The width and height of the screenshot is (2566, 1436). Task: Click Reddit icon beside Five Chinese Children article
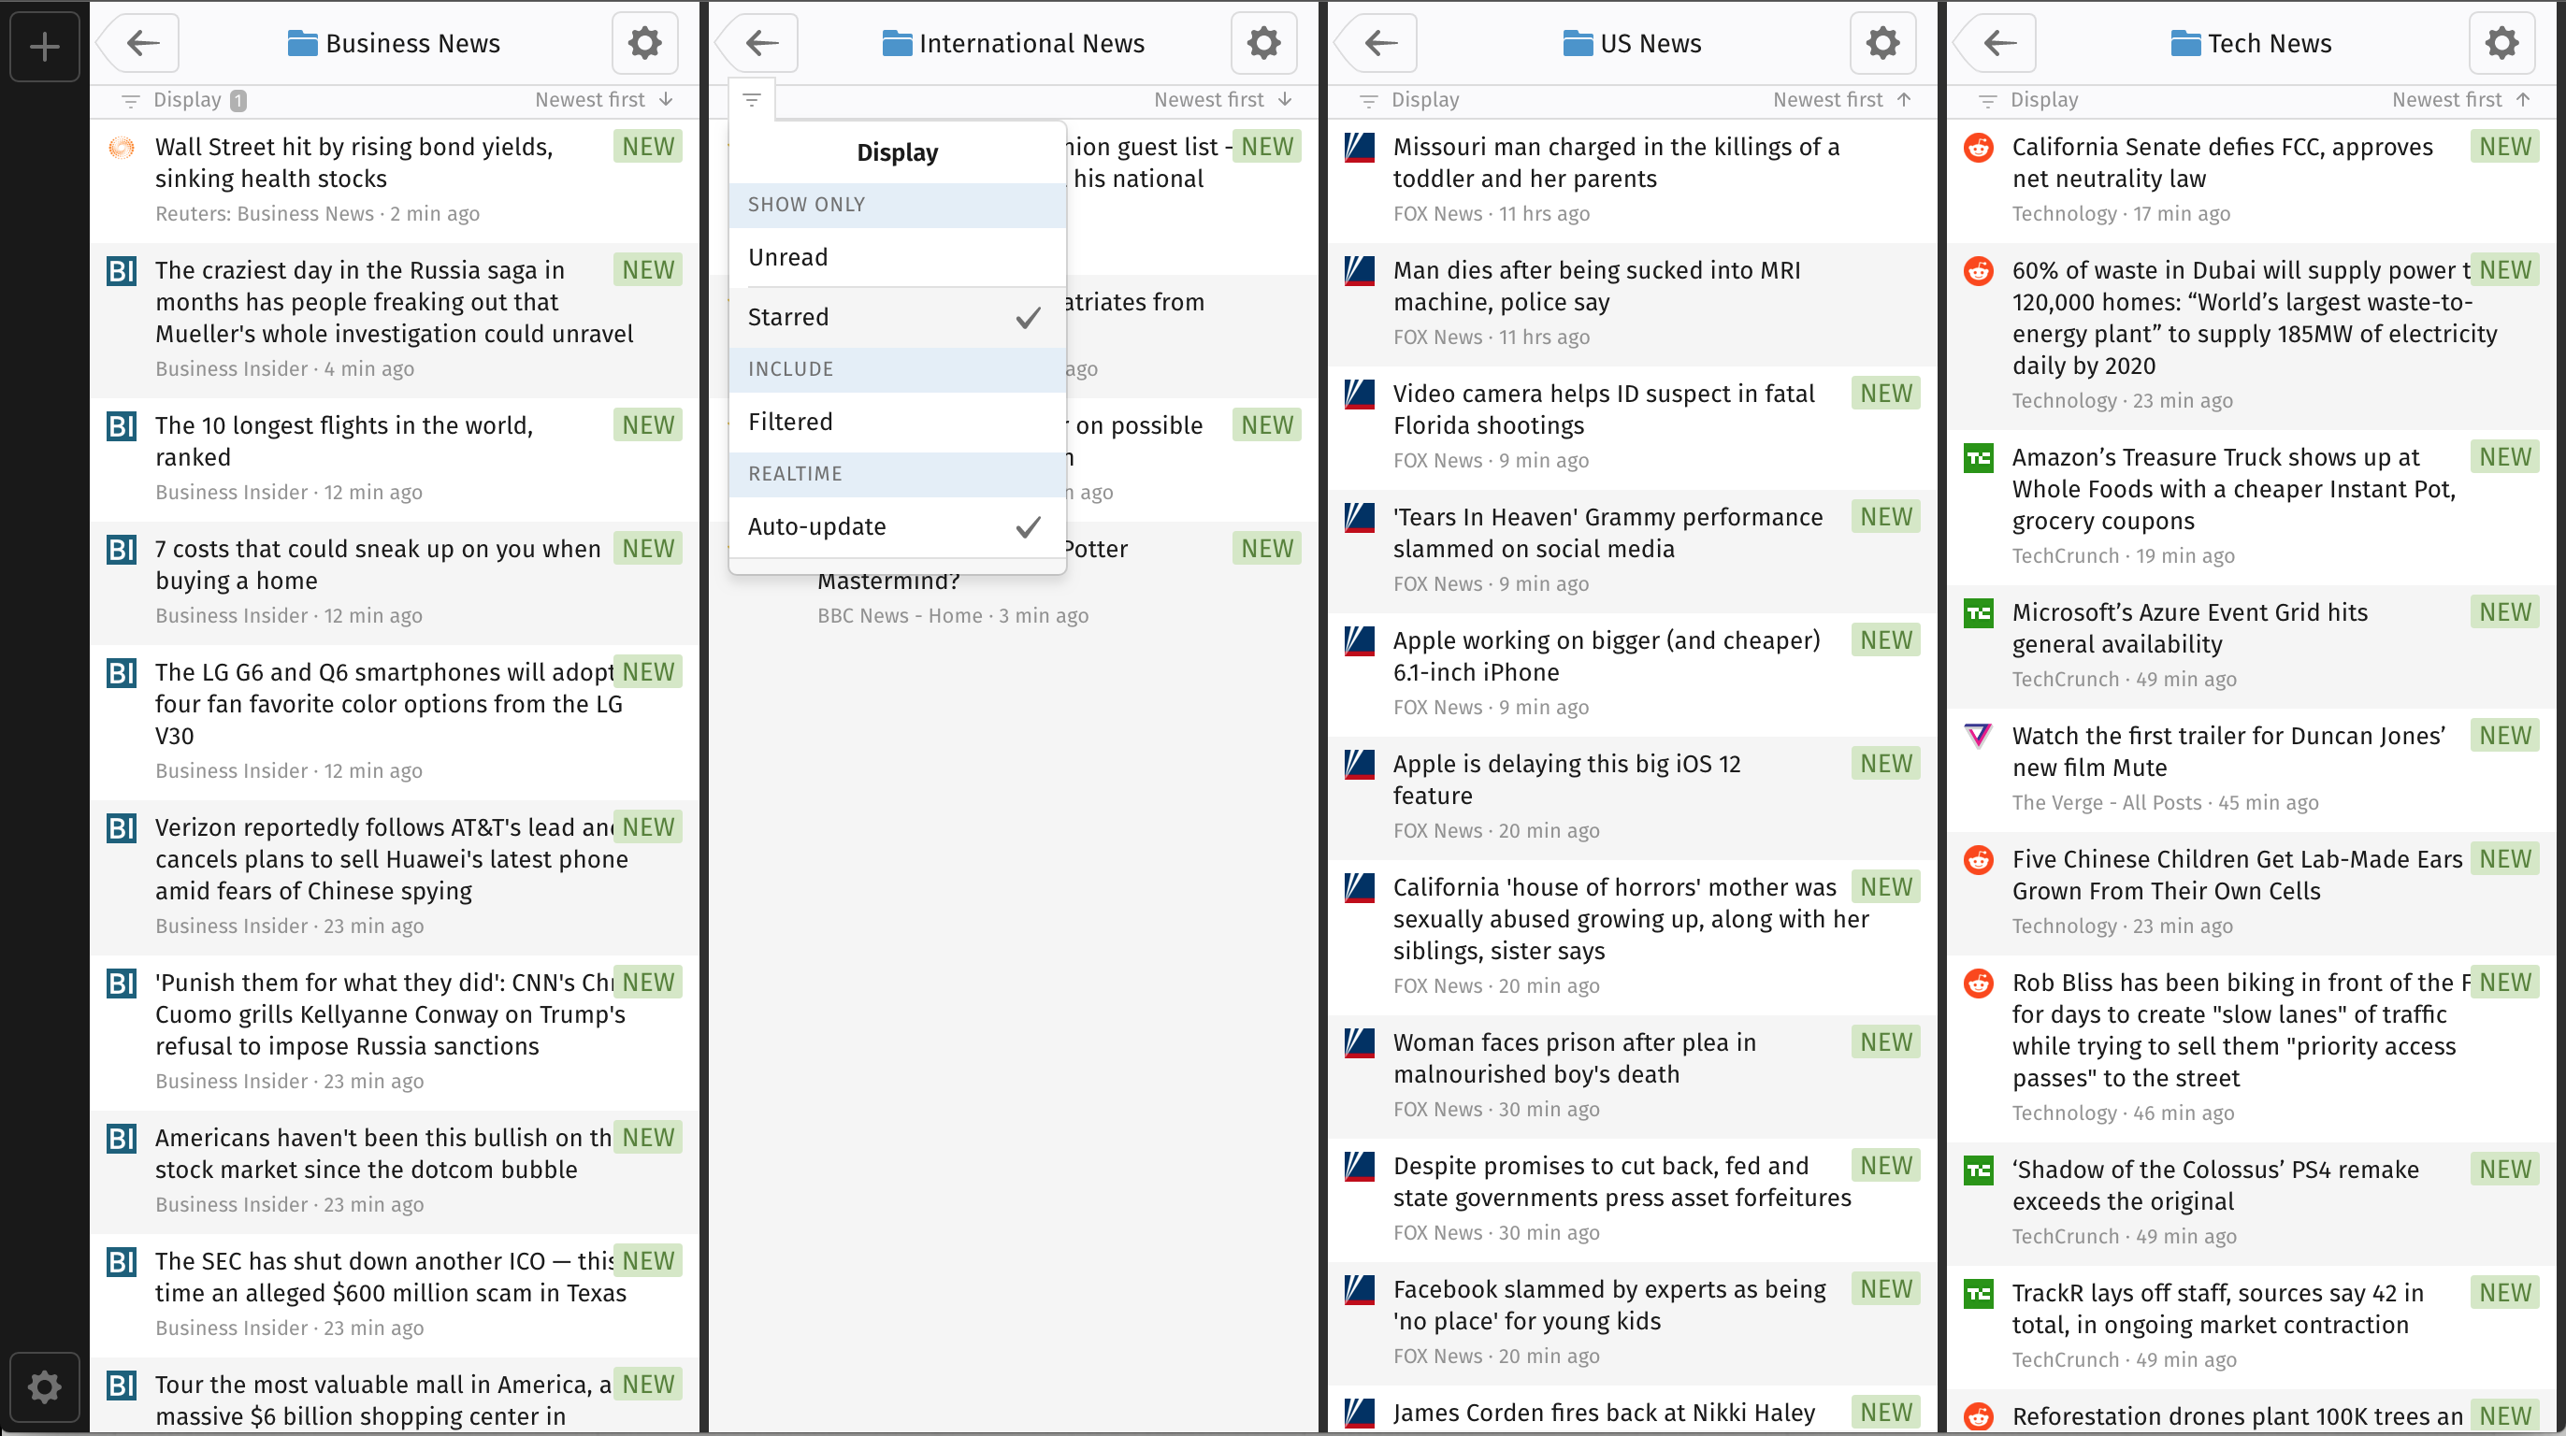(x=1979, y=860)
